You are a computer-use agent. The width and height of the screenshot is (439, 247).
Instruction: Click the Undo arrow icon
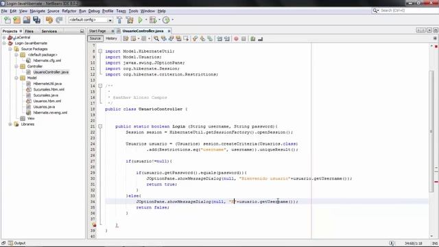pos(49,20)
